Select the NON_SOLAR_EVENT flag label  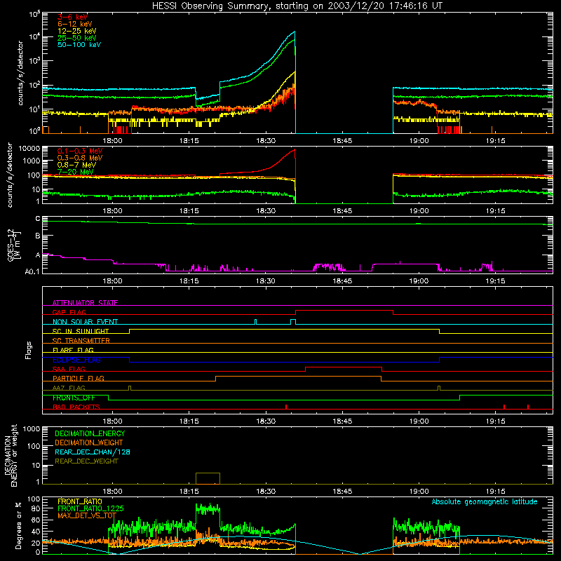coord(85,322)
